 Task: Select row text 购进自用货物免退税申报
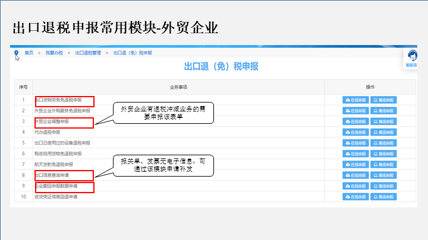point(58,153)
